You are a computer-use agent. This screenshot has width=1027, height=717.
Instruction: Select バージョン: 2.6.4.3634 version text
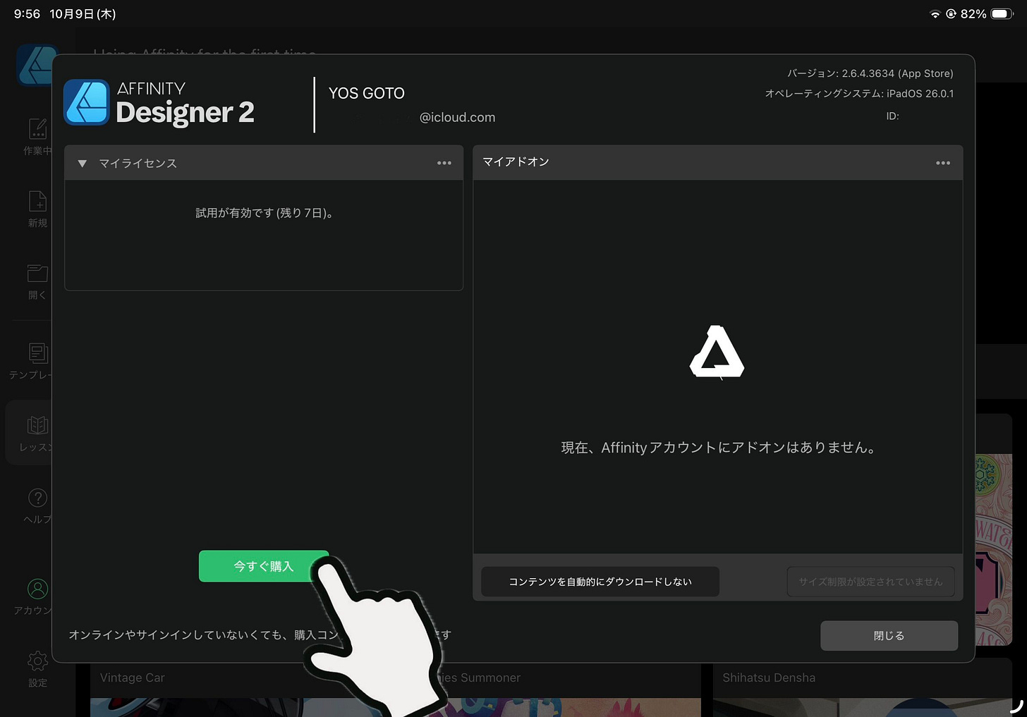pyautogui.click(x=870, y=73)
